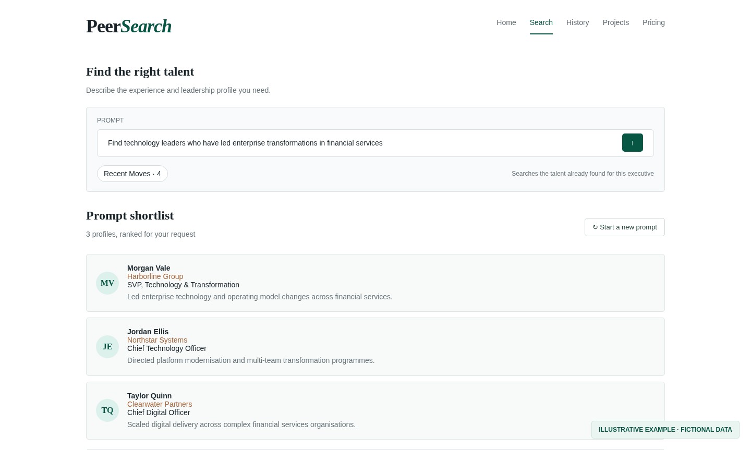Click the PeerSearch logo
This screenshot has height=450, width=751.
[x=129, y=26]
